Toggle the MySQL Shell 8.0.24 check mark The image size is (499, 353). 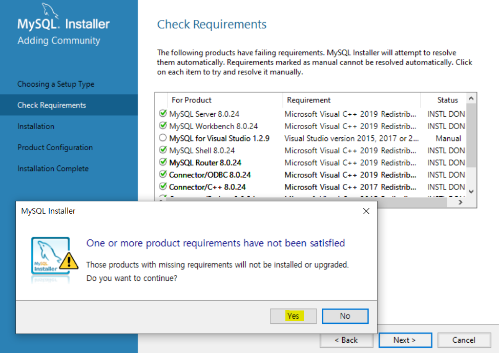point(162,150)
